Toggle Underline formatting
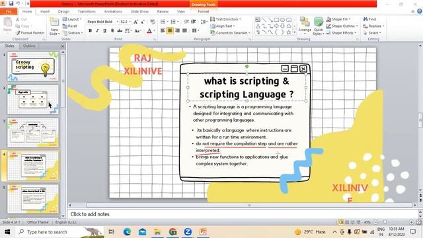423x238 pixels. point(104,30)
